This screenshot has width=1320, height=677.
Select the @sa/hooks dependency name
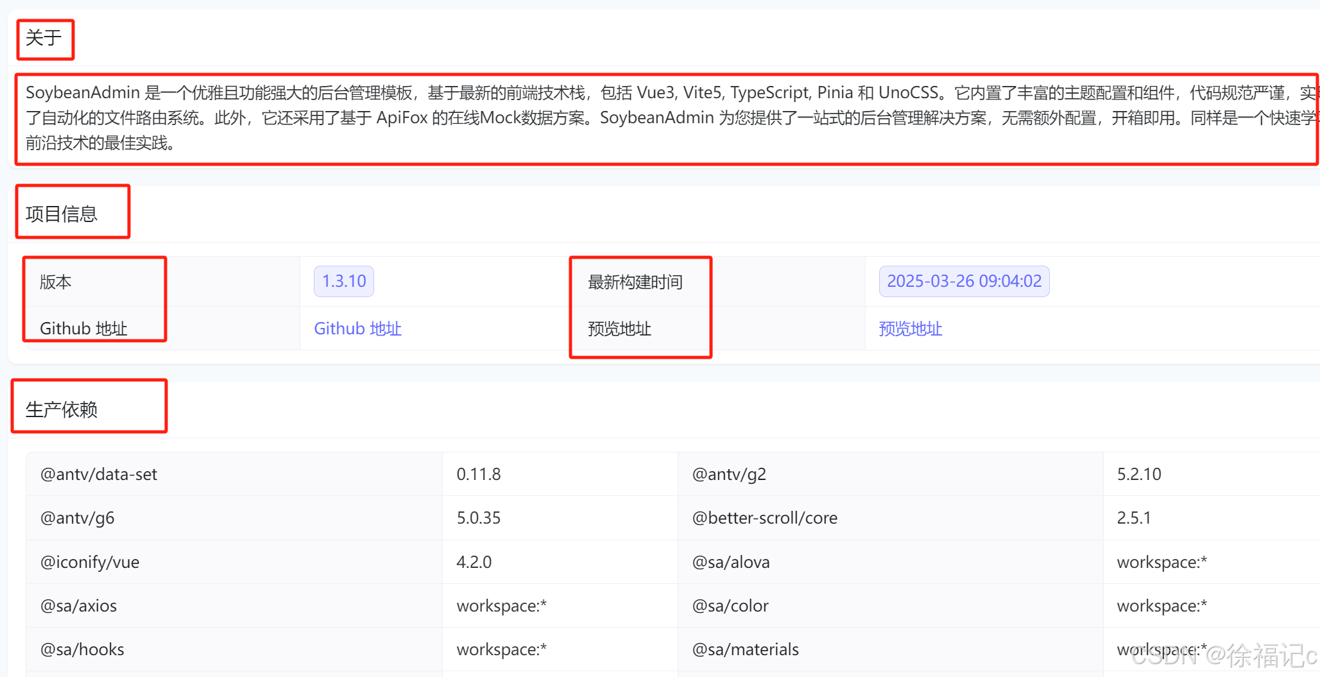[82, 649]
